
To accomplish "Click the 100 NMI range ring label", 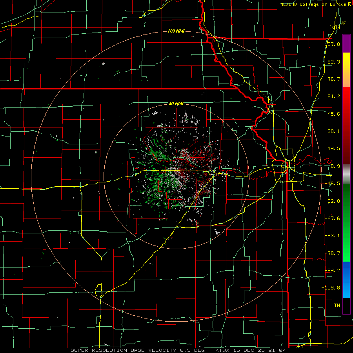I will tap(176, 31).
